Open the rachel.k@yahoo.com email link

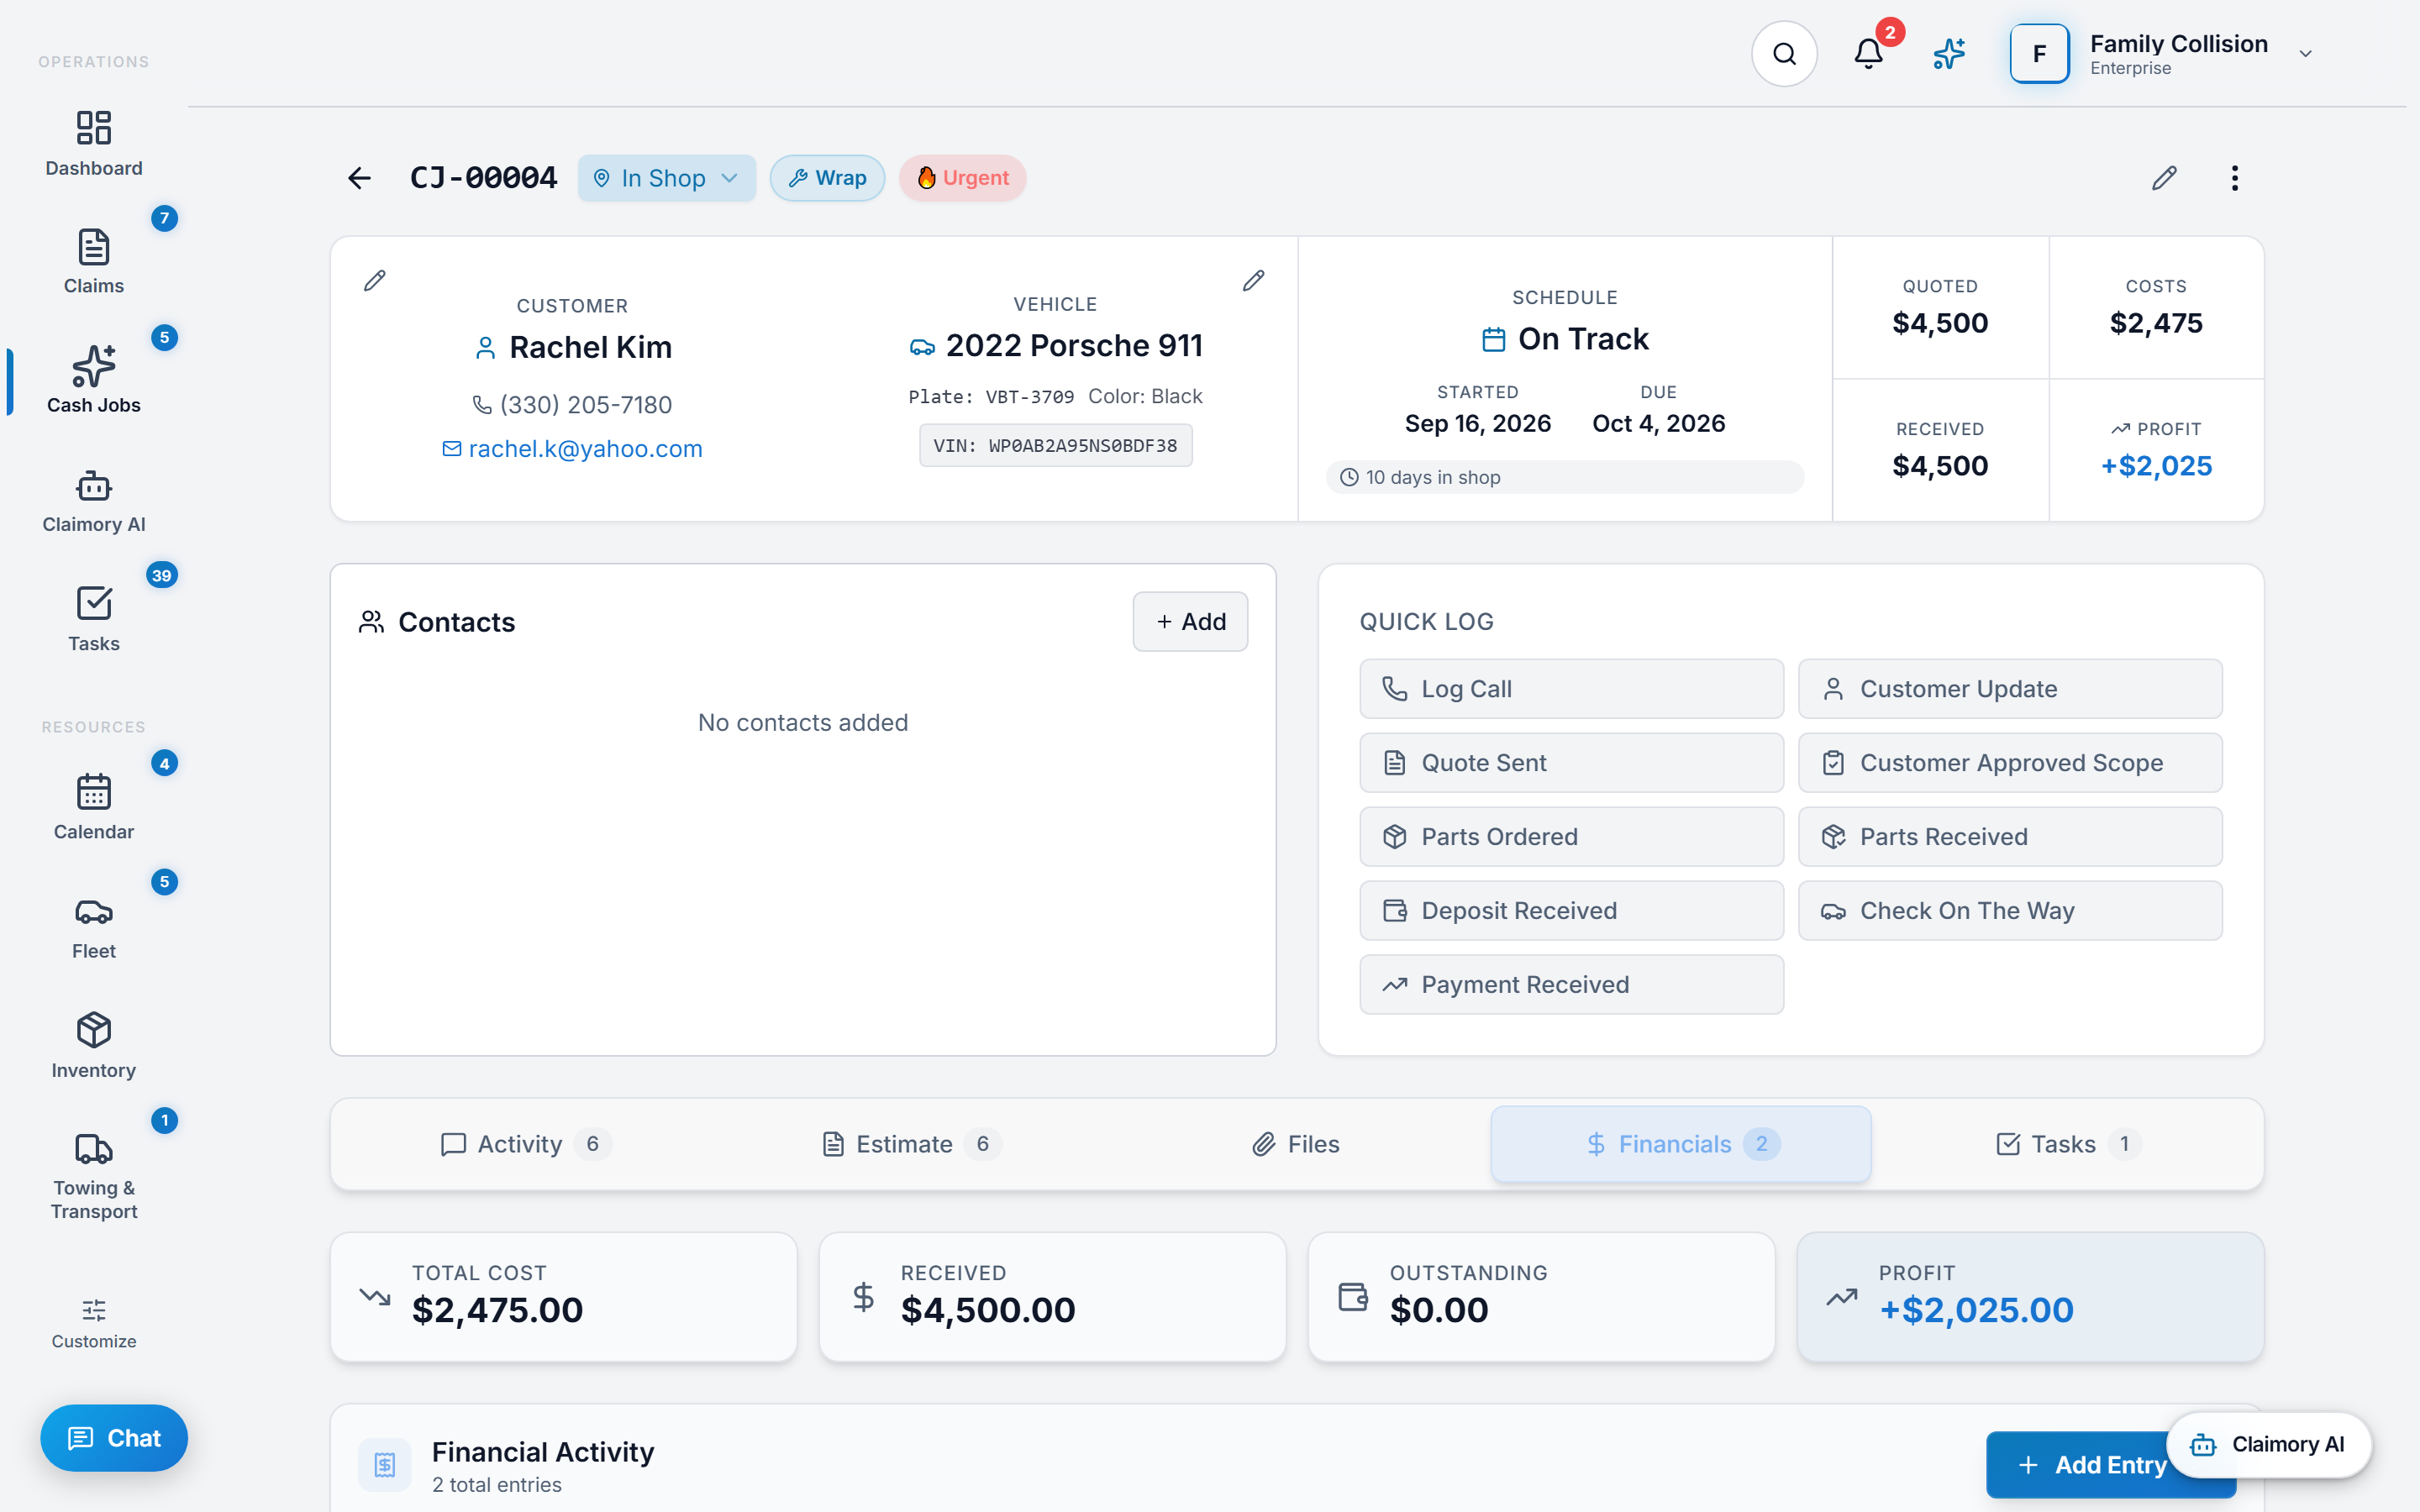(573, 449)
